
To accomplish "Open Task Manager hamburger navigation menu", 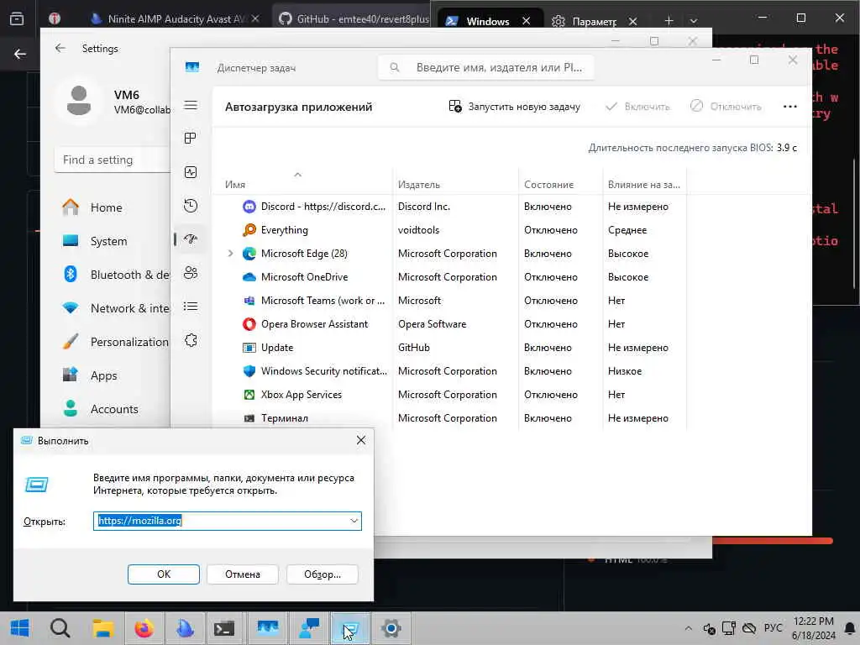I will (x=191, y=105).
